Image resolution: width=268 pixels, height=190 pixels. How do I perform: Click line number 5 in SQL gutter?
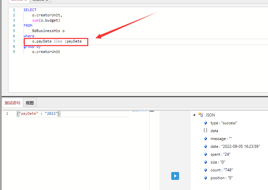click(14, 31)
